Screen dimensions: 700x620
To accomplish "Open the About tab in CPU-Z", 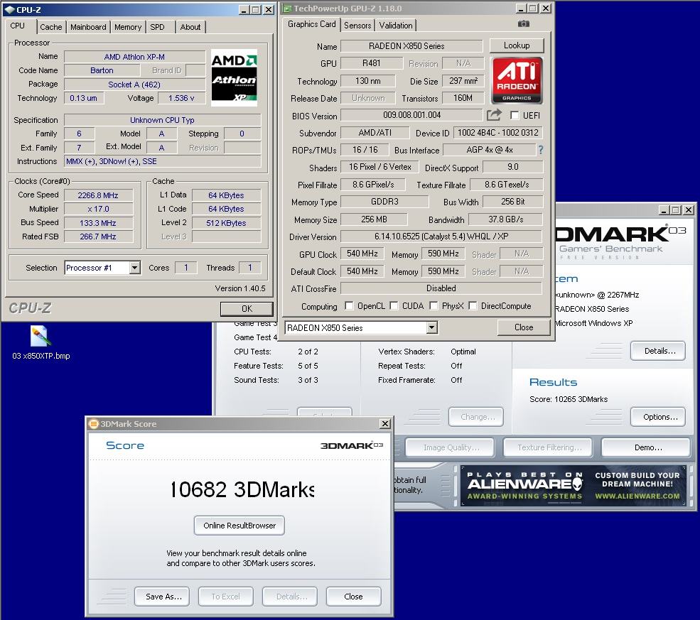I will [190, 27].
